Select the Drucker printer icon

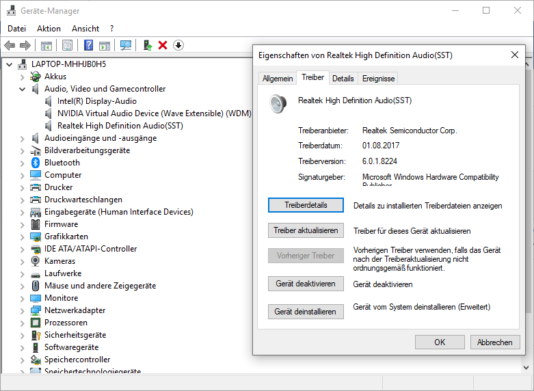point(36,187)
